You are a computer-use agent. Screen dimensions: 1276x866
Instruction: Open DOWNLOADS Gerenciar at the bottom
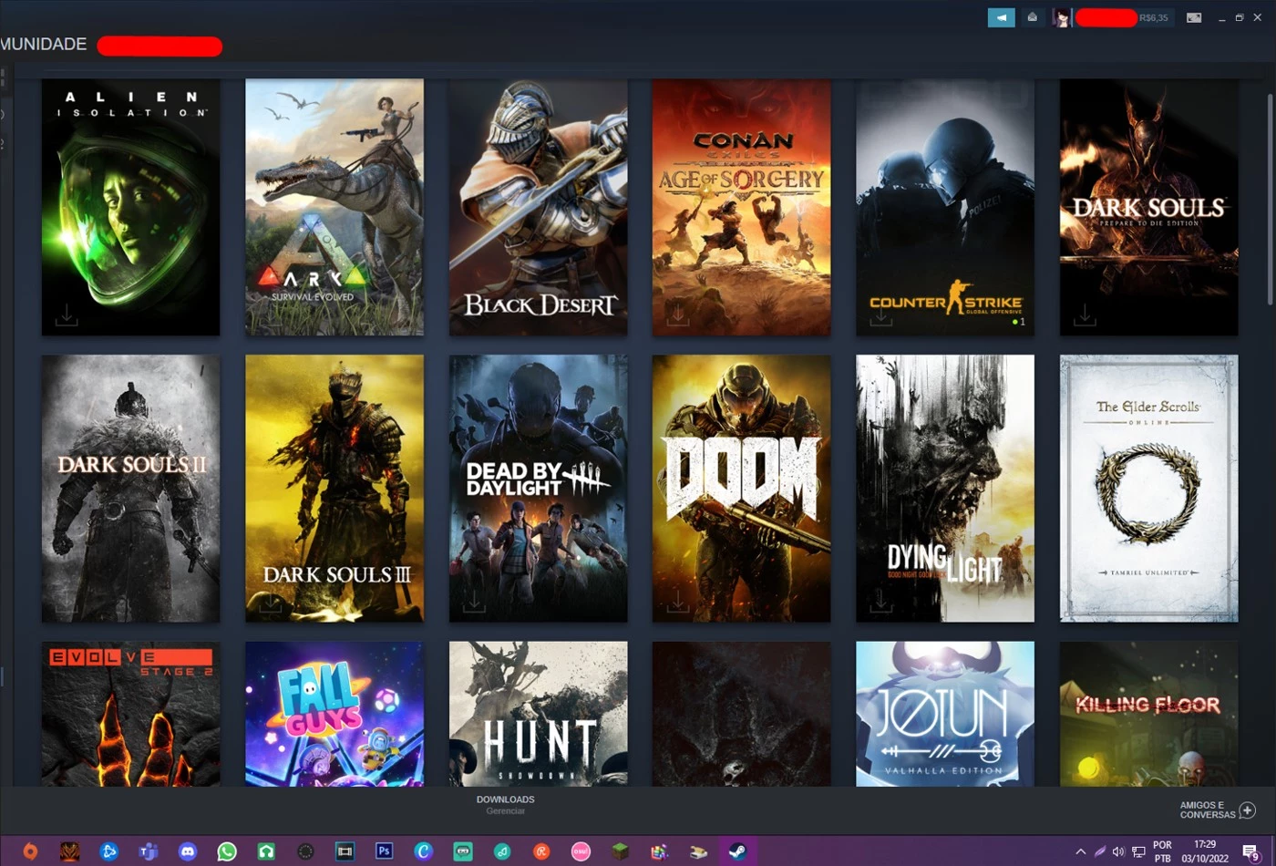(505, 804)
